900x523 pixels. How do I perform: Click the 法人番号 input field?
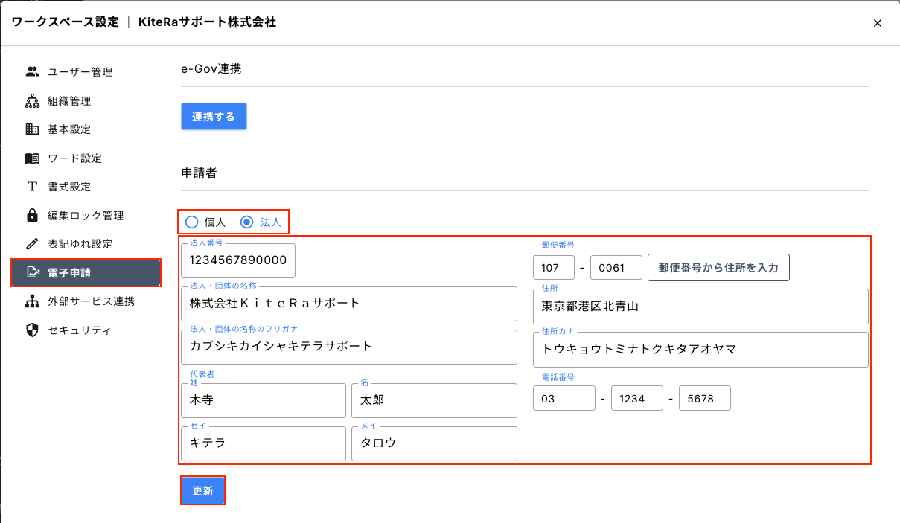click(x=238, y=260)
